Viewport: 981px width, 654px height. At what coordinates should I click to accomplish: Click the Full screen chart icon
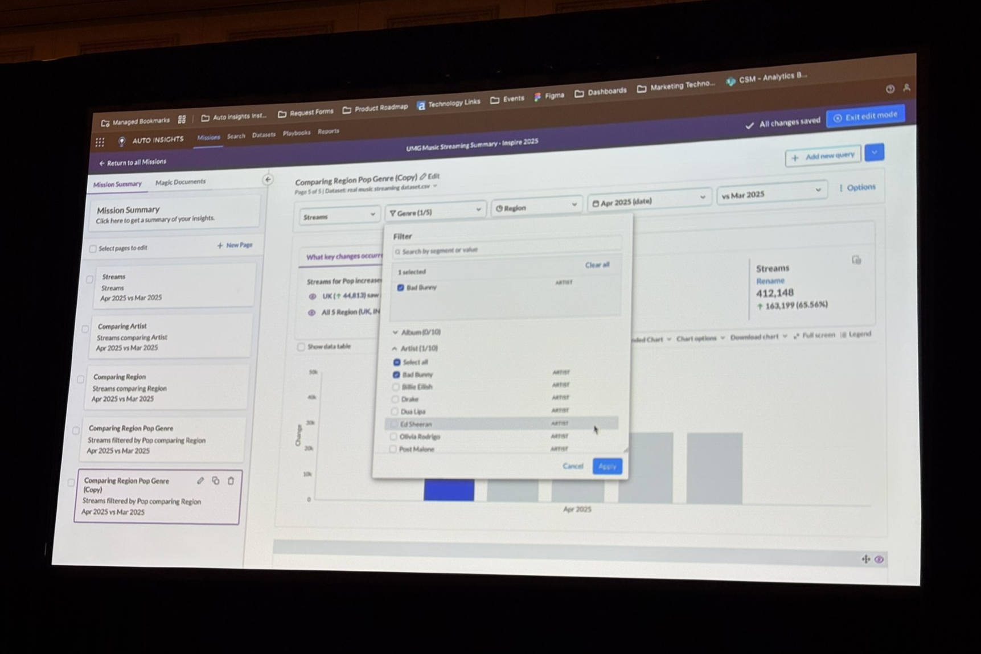click(x=814, y=336)
